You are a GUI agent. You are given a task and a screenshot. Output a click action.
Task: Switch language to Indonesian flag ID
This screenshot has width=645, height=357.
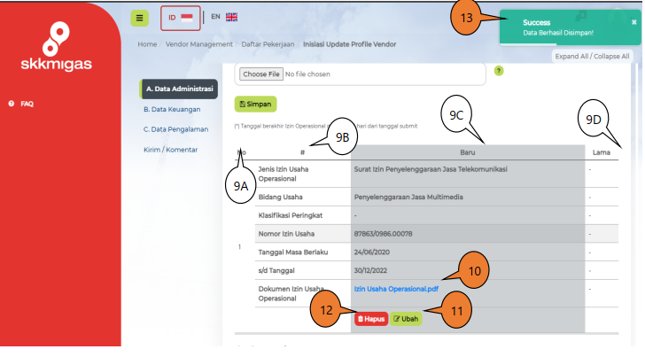[181, 18]
